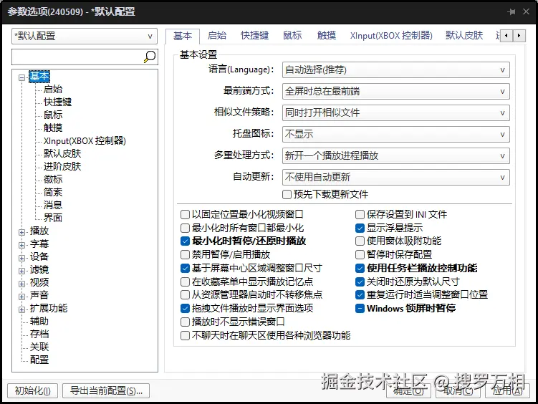Image resolution: width=538 pixels, height=404 pixels.
Task: Select 徽标 in the settings tree
Action: (53, 179)
